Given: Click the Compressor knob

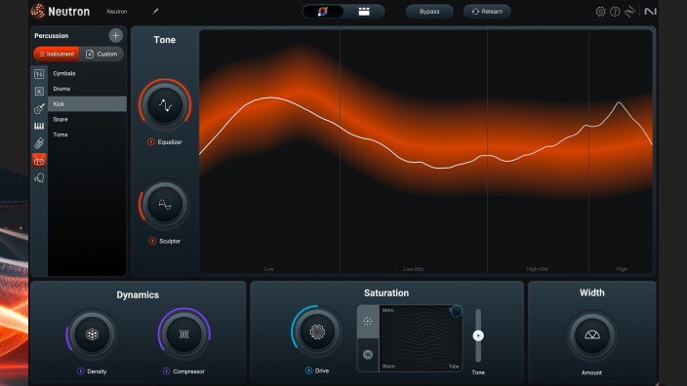Looking at the screenshot, I should (x=184, y=334).
